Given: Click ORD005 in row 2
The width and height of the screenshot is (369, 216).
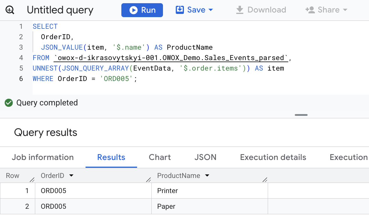Looking at the screenshot, I should click(54, 206).
